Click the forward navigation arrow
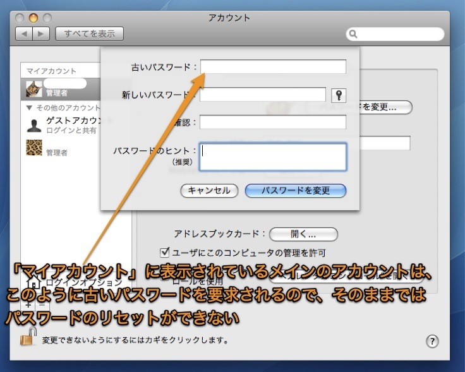 (40, 33)
